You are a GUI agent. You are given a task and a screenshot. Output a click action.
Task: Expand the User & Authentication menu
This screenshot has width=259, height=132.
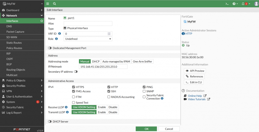pos(42,97)
